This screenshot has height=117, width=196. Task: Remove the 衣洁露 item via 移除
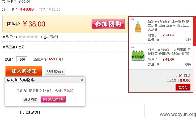click(x=188, y=64)
